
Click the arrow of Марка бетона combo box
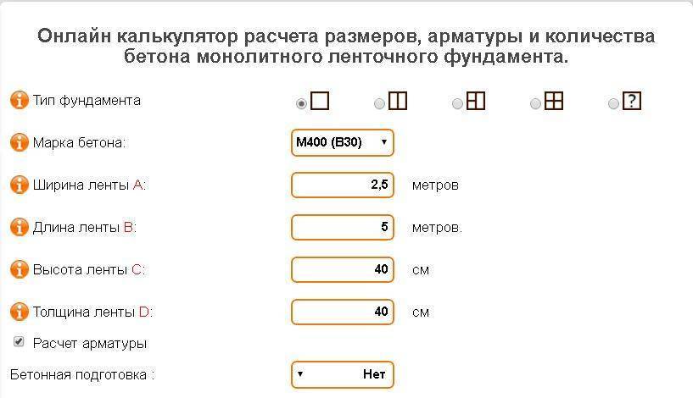pos(383,142)
